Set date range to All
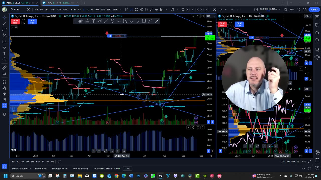Viewport: 321px width, 180px height. (x=52, y=162)
